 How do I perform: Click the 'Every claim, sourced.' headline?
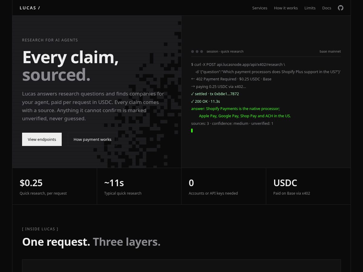coord(70,66)
